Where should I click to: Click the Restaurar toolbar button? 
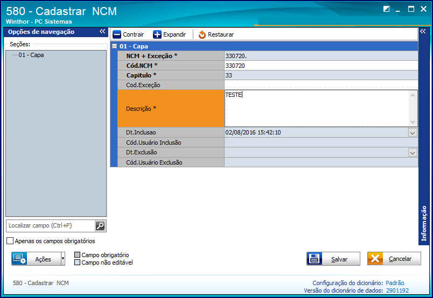(x=216, y=34)
